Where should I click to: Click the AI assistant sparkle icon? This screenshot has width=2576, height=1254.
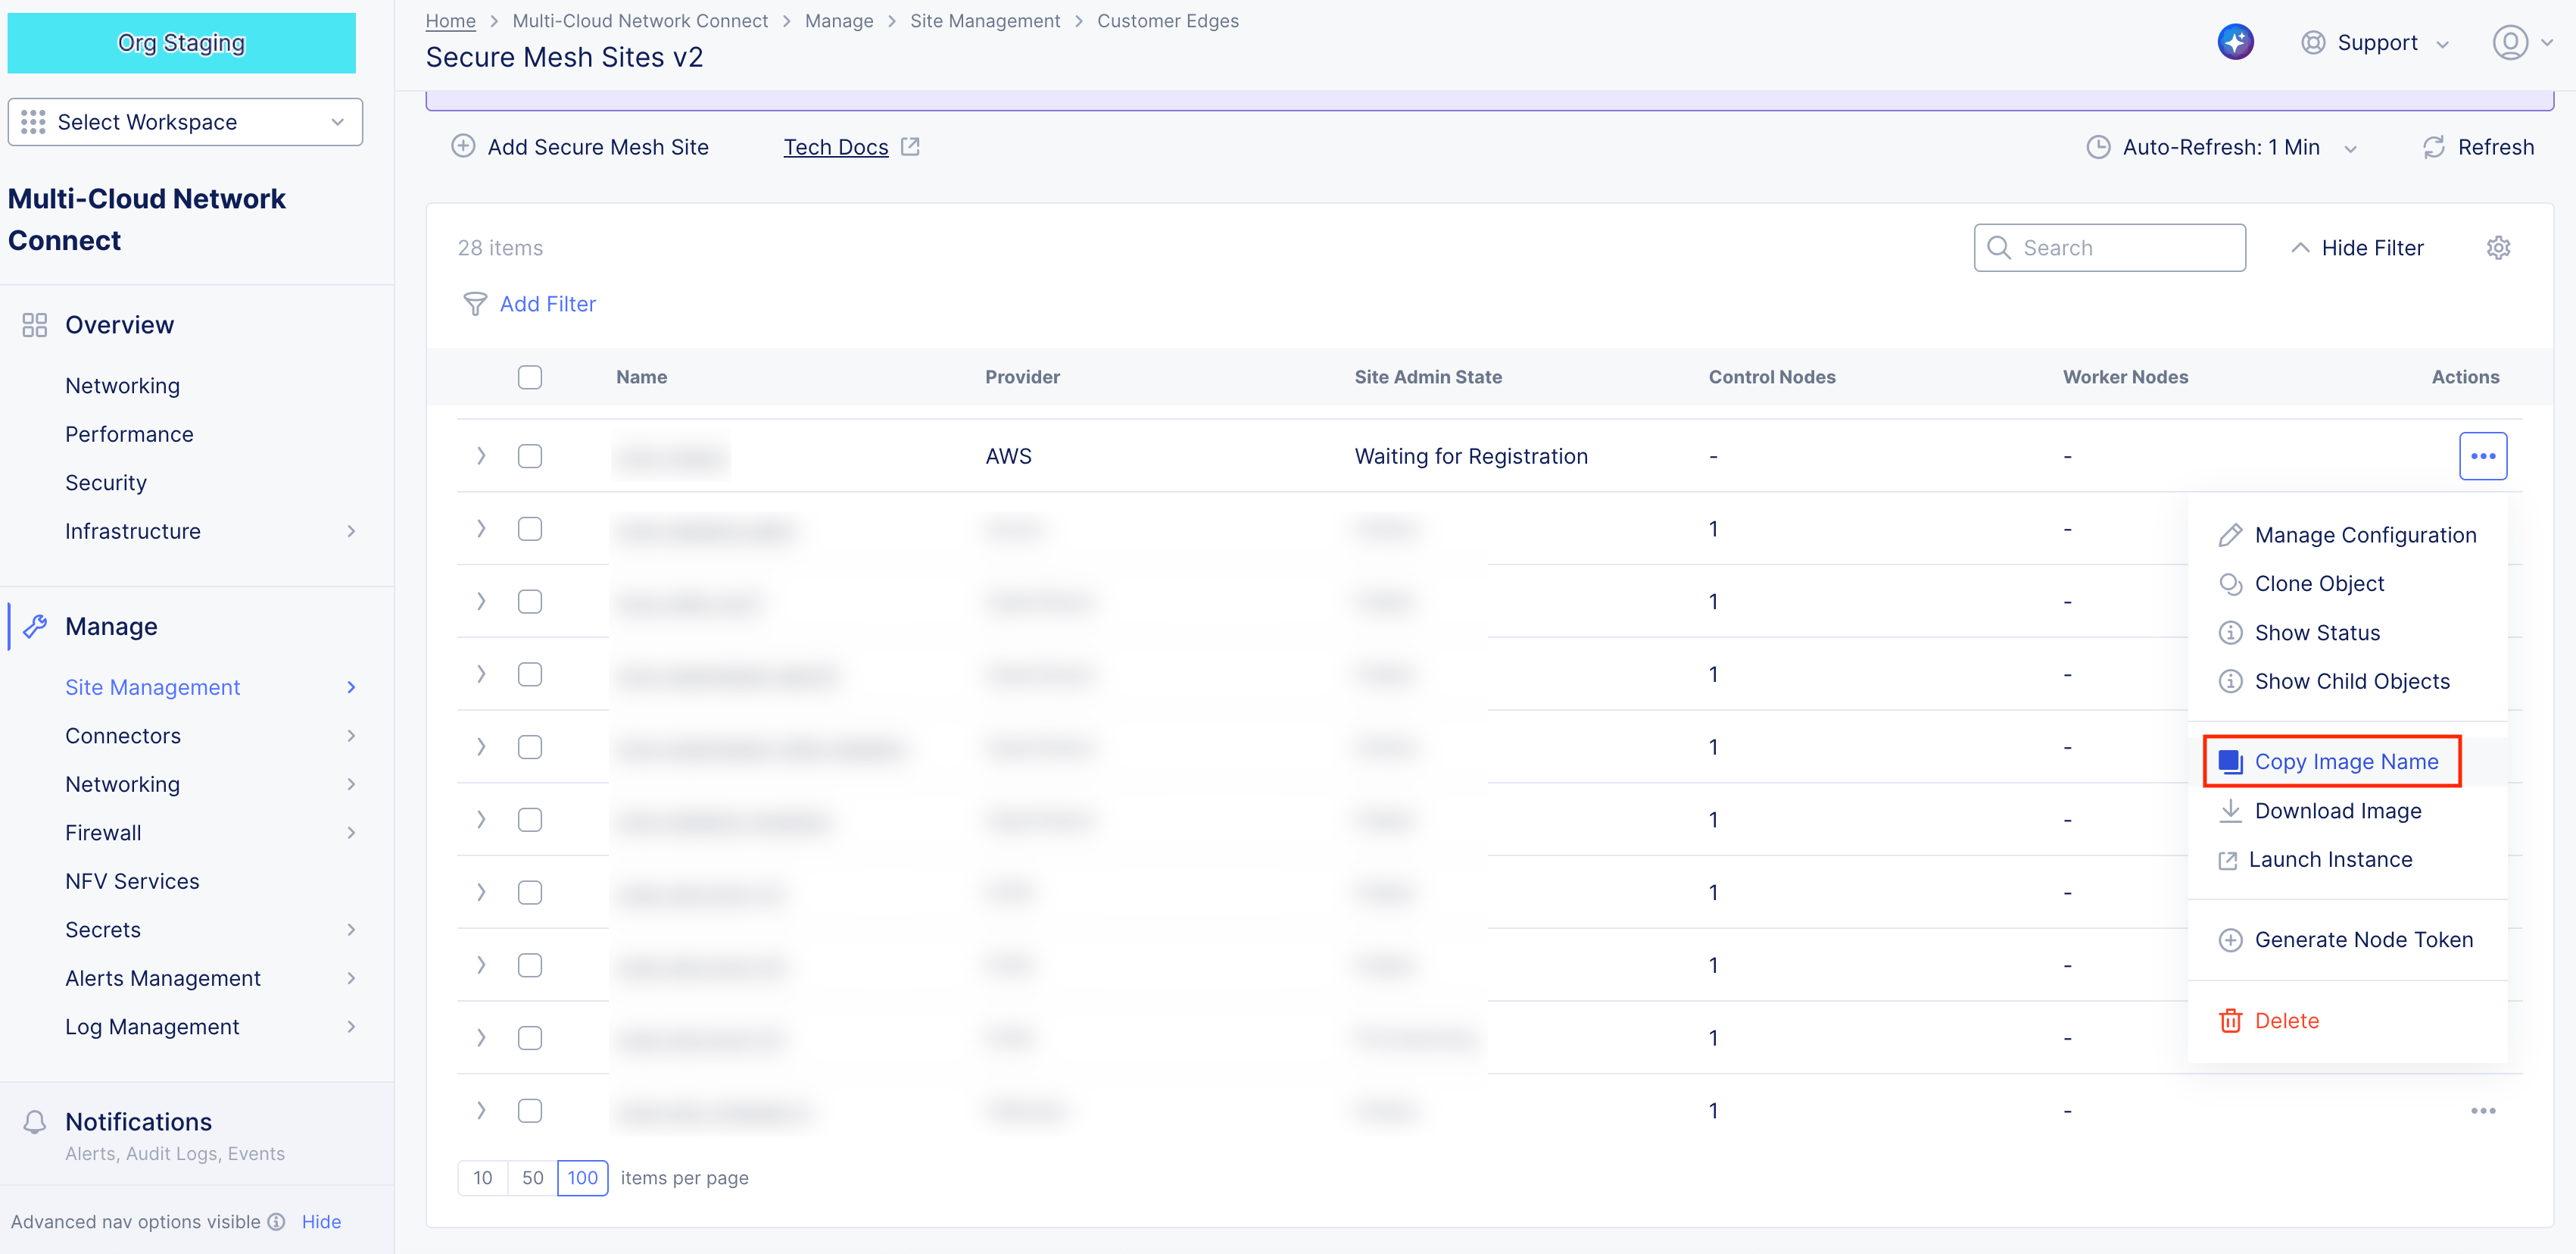(x=2235, y=42)
